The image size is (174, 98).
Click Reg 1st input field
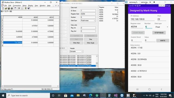coord(88,28)
